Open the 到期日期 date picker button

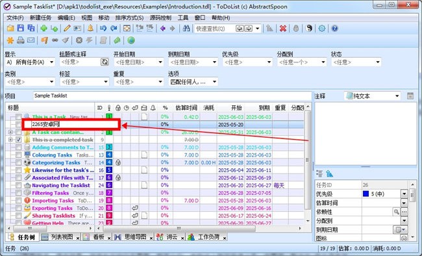[x=400, y=229]
